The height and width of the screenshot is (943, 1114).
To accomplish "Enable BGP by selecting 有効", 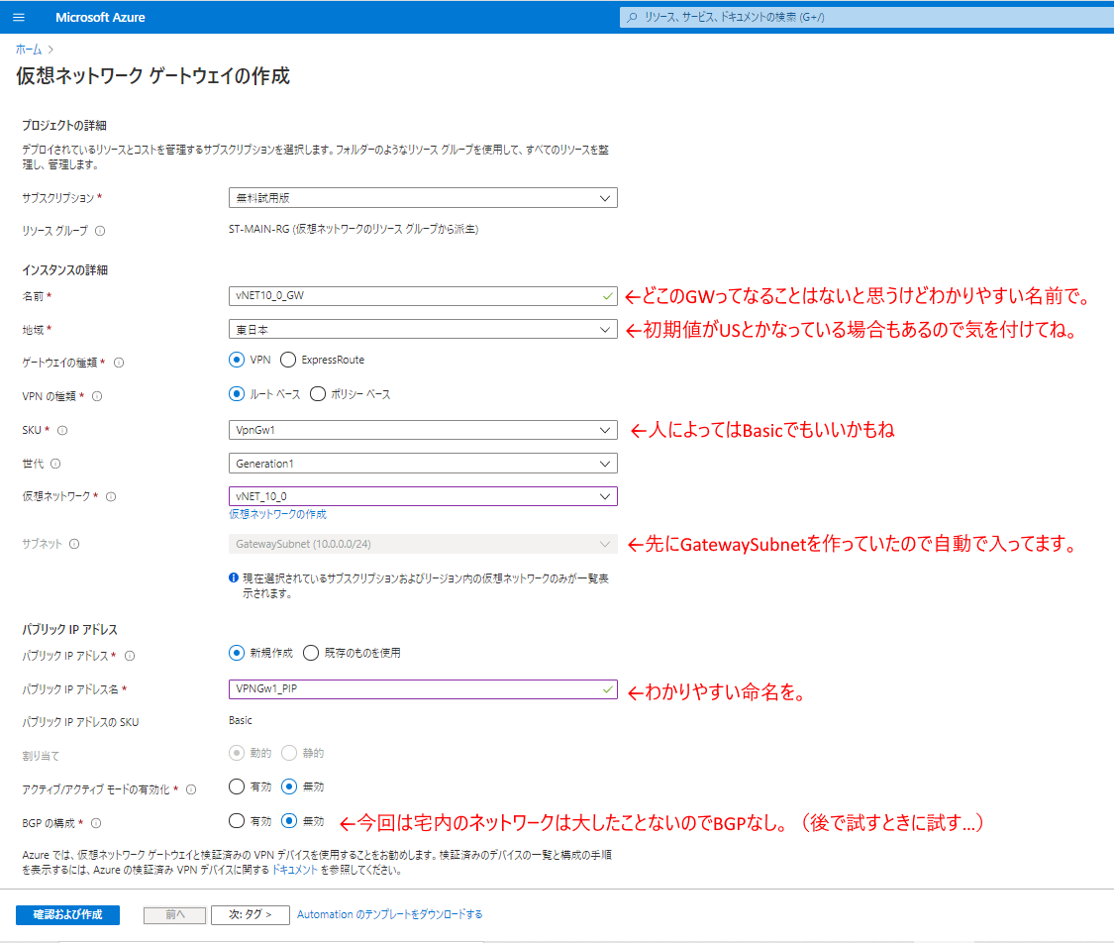I will click(237, 819).
